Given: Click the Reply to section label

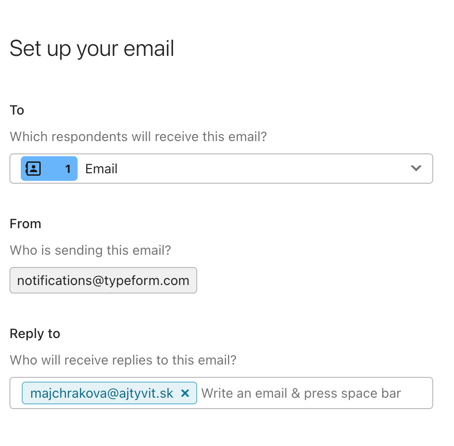Looking at the screenshot, I should click(x=35, y=334).
